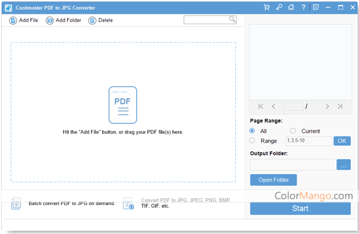Image resolution: width=359 pixels, height=234 pixels.
Task: Maximize the converter window
Action: [x=341, y=8]
